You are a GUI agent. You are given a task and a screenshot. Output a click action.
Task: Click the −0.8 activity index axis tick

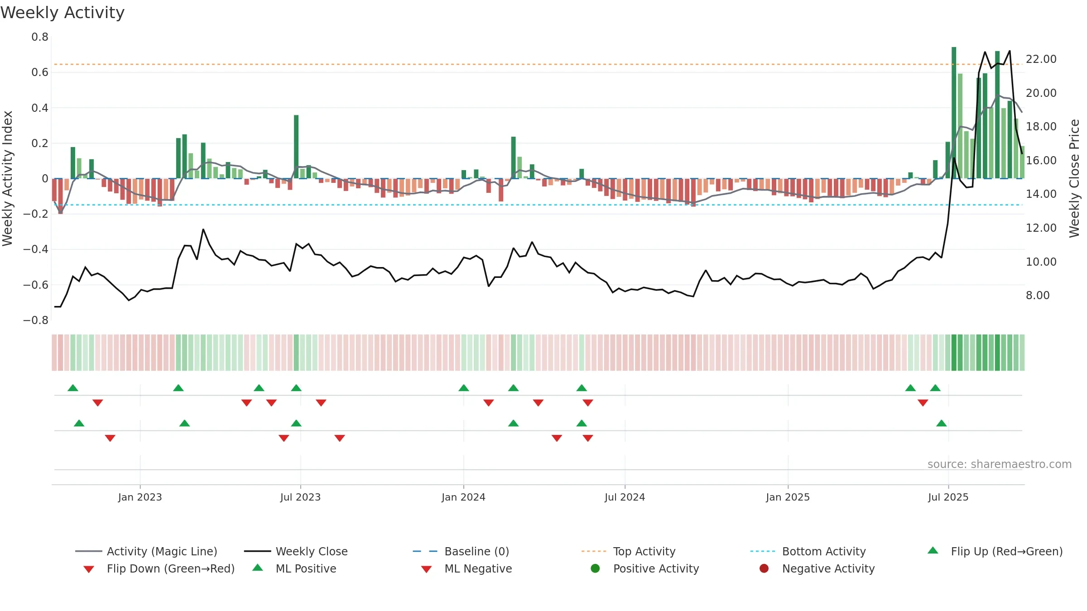coord(36,320)
